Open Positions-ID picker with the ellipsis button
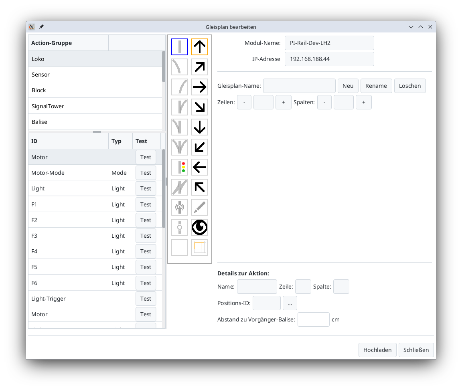Screen dimensions: 462x390 coord(290,303)
